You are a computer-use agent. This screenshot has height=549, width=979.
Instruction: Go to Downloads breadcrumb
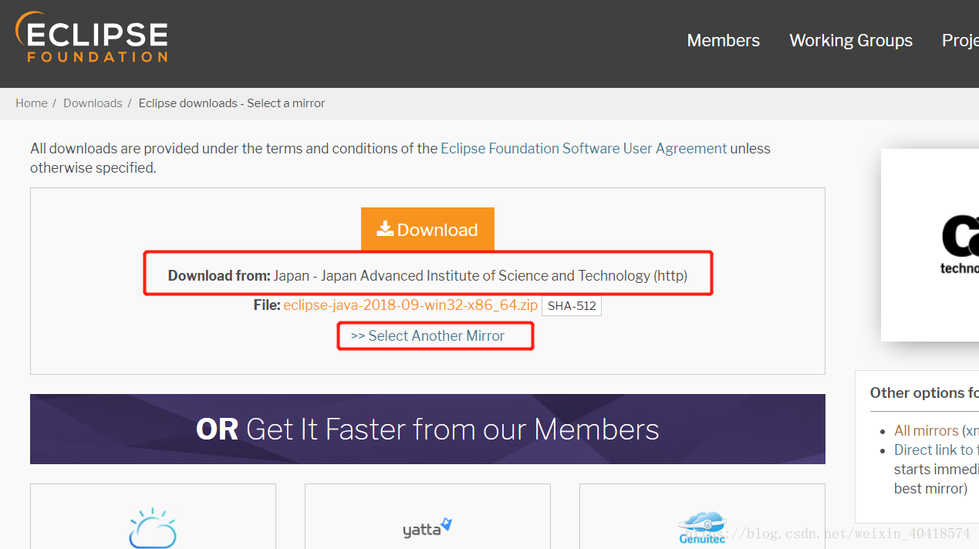pyautogui.click(x=93, y=103)
